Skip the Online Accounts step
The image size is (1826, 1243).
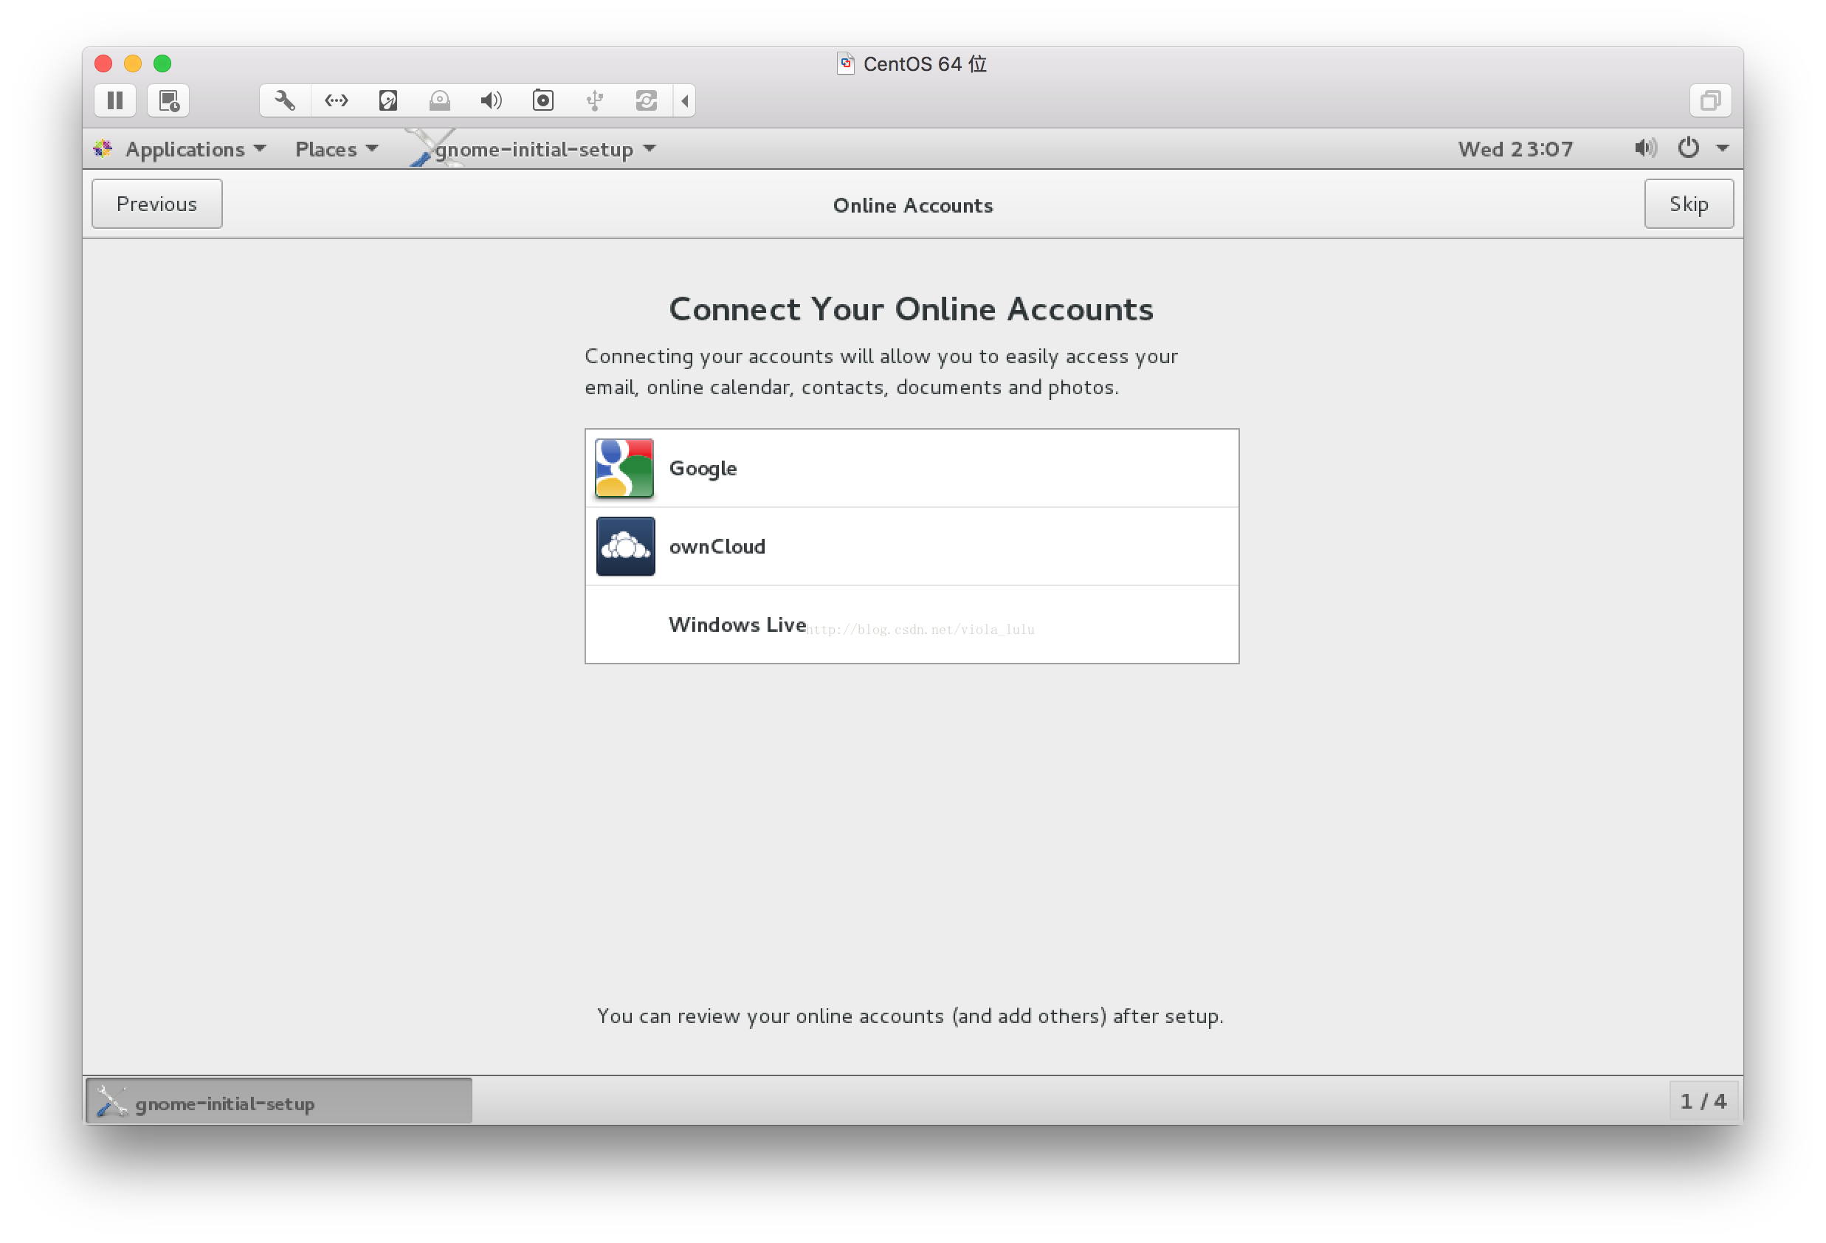[1689, 204]
